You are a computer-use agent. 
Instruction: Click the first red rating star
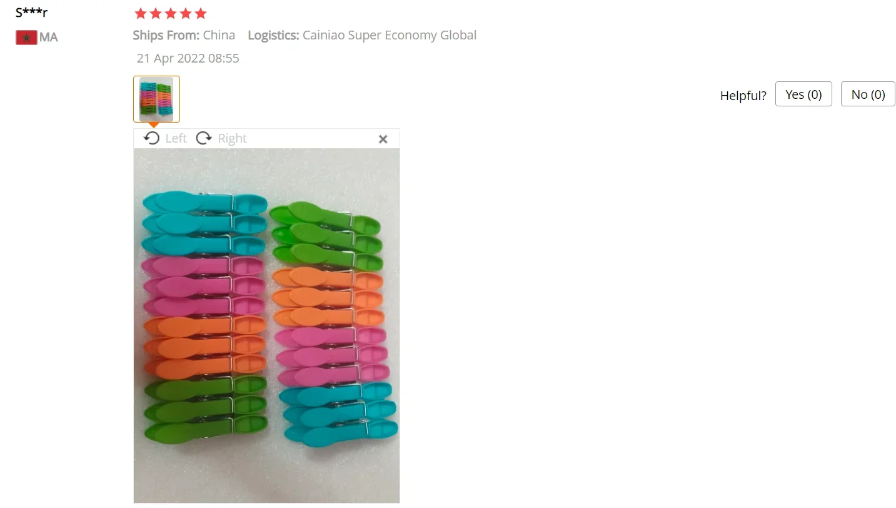[x=141, y=14]
